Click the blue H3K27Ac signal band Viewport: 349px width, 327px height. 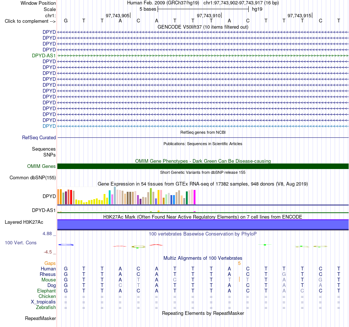click(203, 224)
